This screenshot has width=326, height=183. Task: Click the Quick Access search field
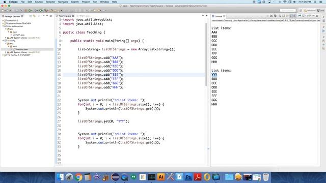pos(288,10)
